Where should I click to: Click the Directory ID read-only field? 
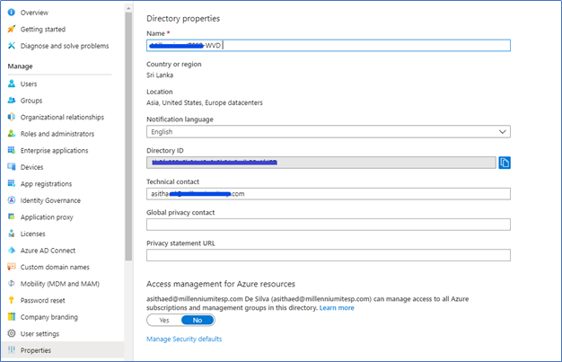tap(321, 163)
